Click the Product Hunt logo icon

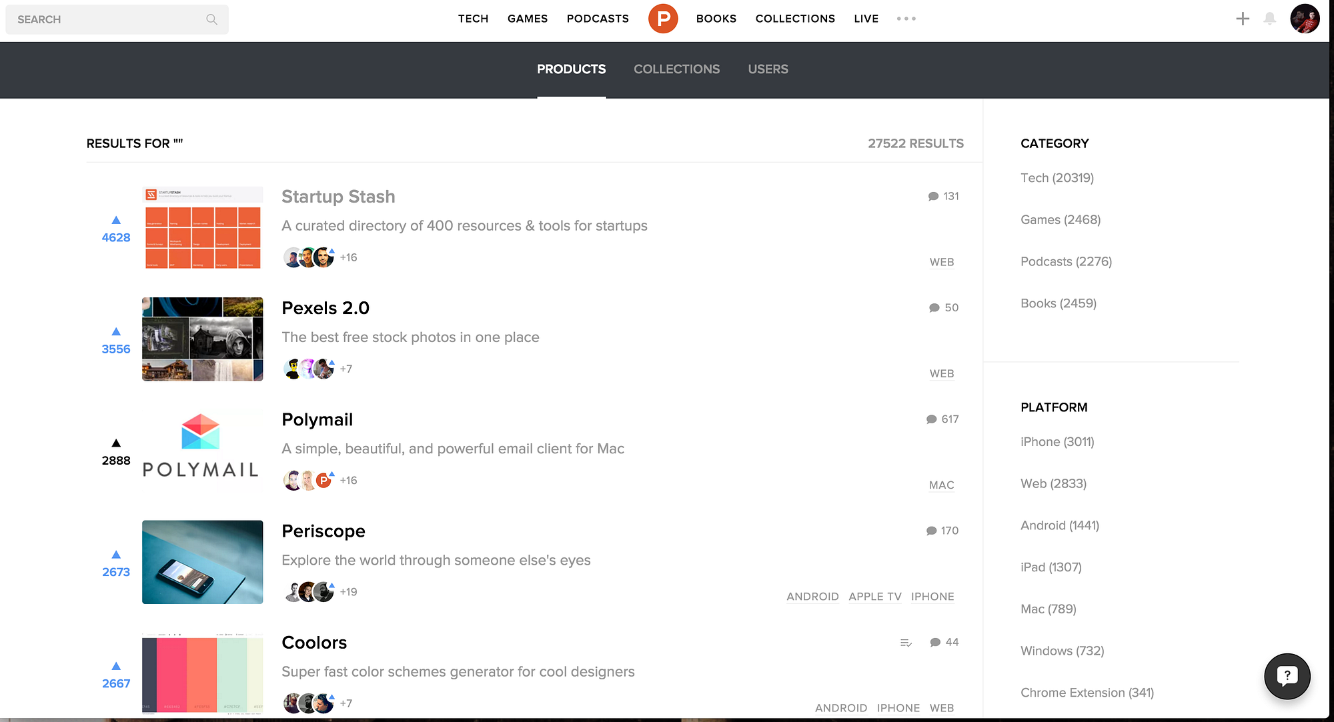tap(663, 19)
